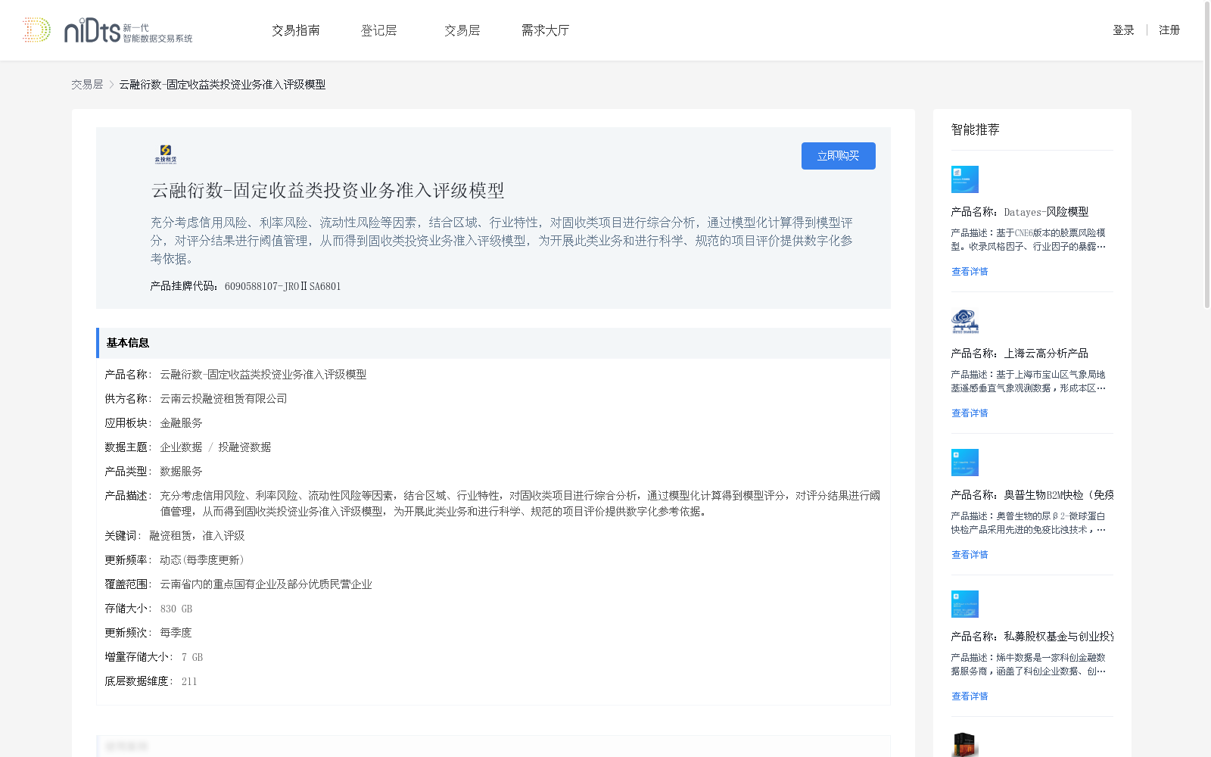Viewport: 1211px width, 757px height.
Task: Click the keywords 融资租赁，准入评级
Action: (197, 536)
